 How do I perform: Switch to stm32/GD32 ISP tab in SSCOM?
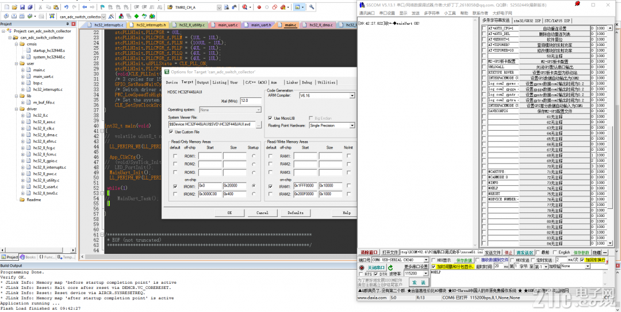pyautogui.click(x=527, y=20)
